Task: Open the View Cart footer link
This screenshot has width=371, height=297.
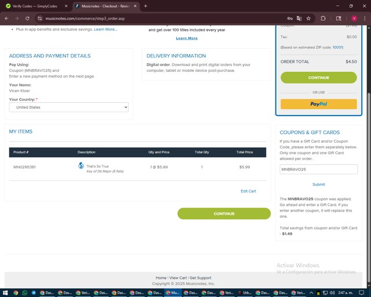Action: pyautogui.click(x=178, y=278)
